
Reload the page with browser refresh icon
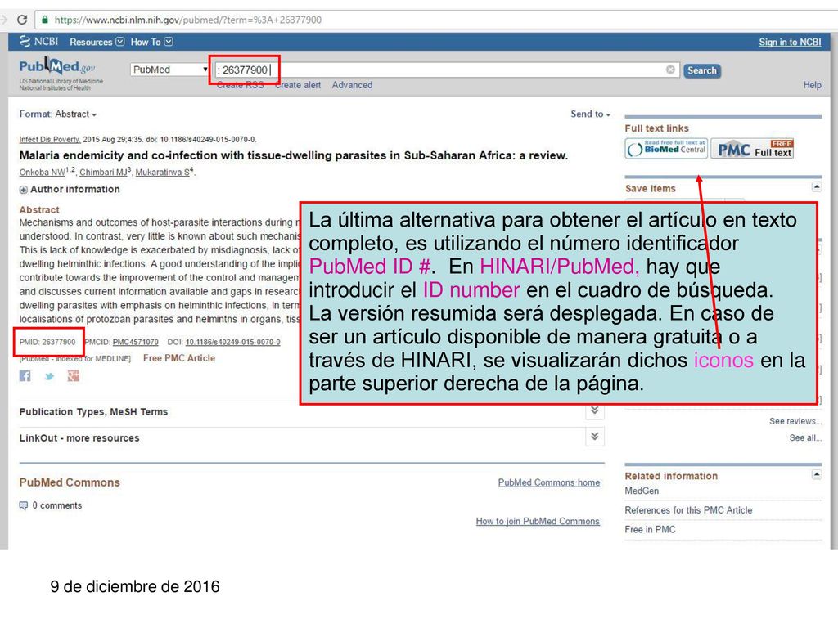[x=22, y=20]
